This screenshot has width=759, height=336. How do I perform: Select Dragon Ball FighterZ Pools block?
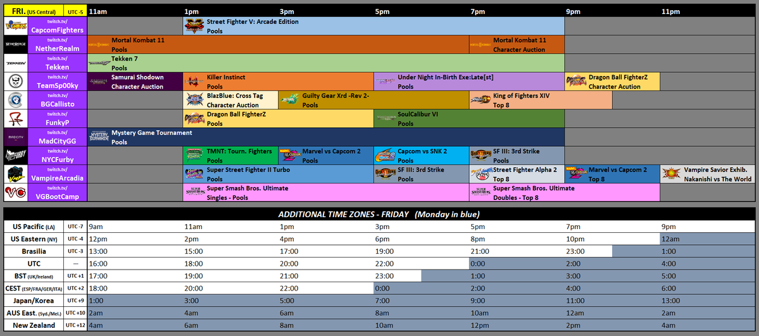[279, 118]
